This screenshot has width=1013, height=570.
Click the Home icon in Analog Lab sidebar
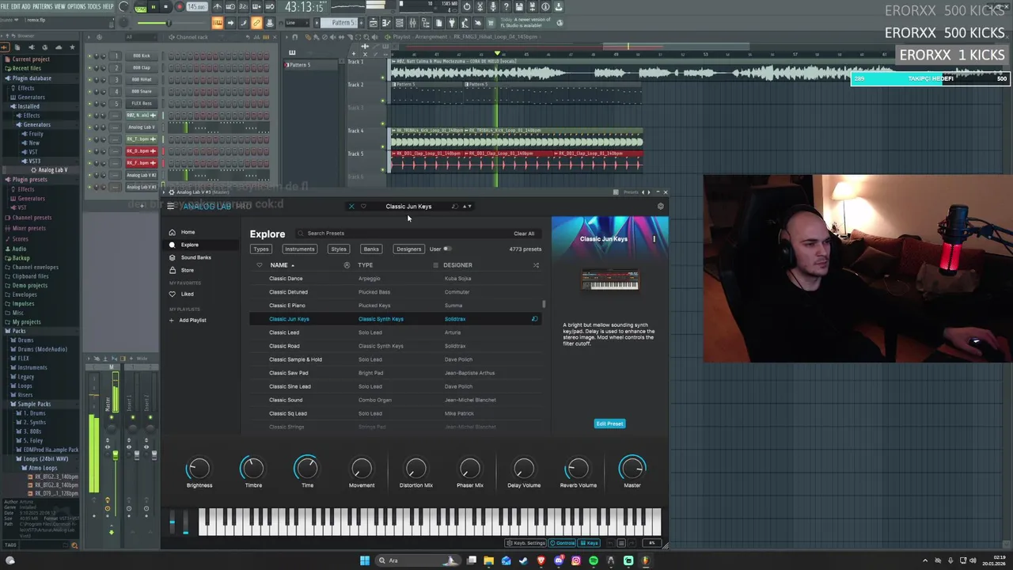[x=173, y=232]
